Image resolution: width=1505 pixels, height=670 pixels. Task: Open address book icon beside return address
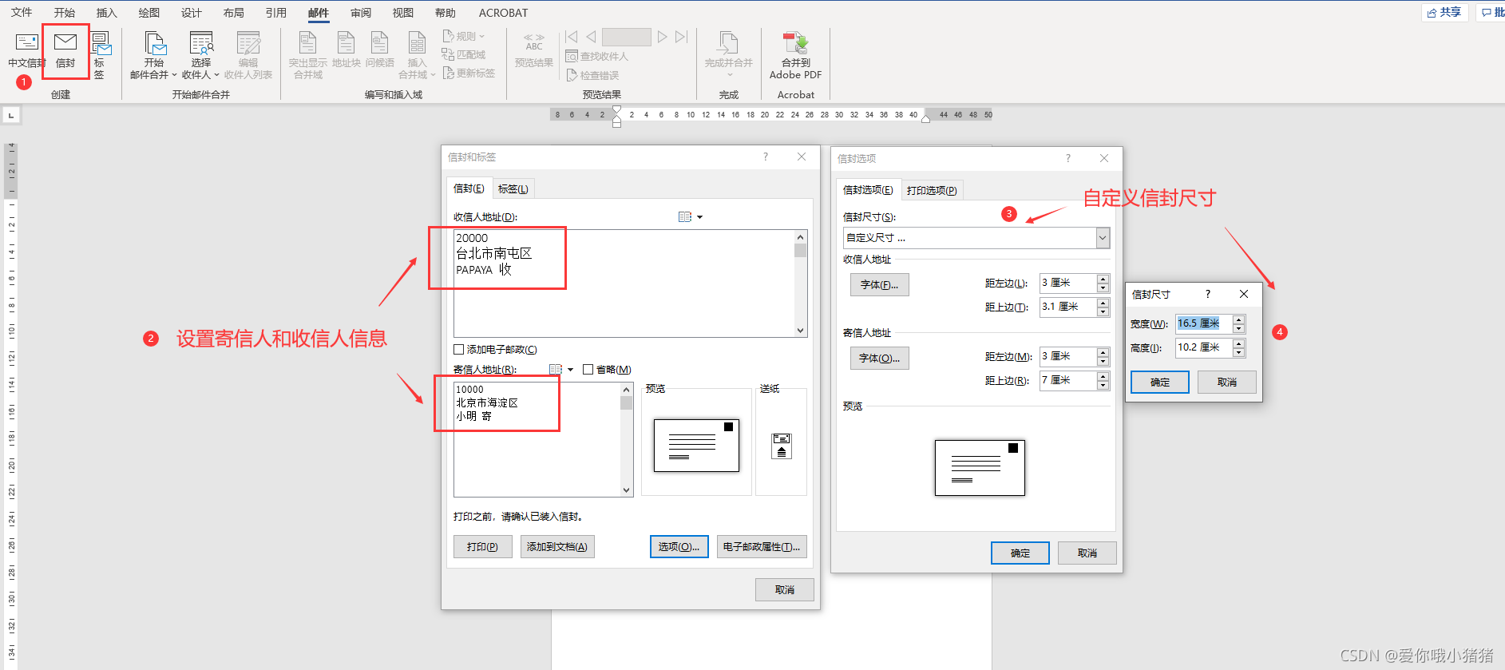coord(556,369)
